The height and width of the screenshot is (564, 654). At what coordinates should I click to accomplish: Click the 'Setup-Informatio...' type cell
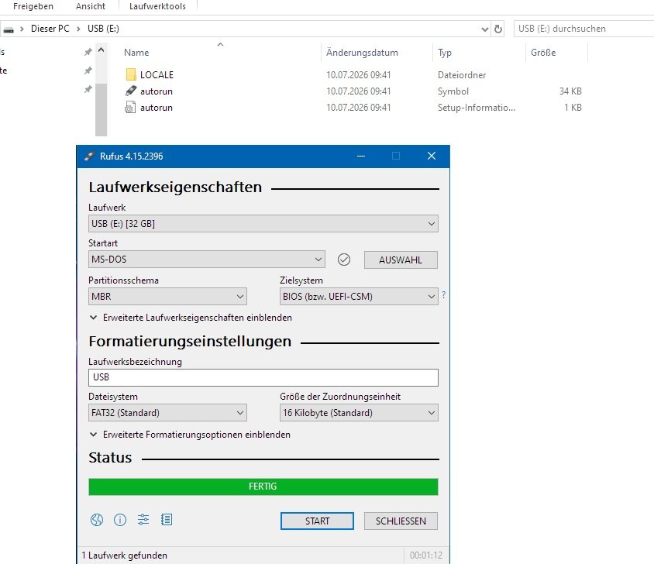click(x=477, y=108)
